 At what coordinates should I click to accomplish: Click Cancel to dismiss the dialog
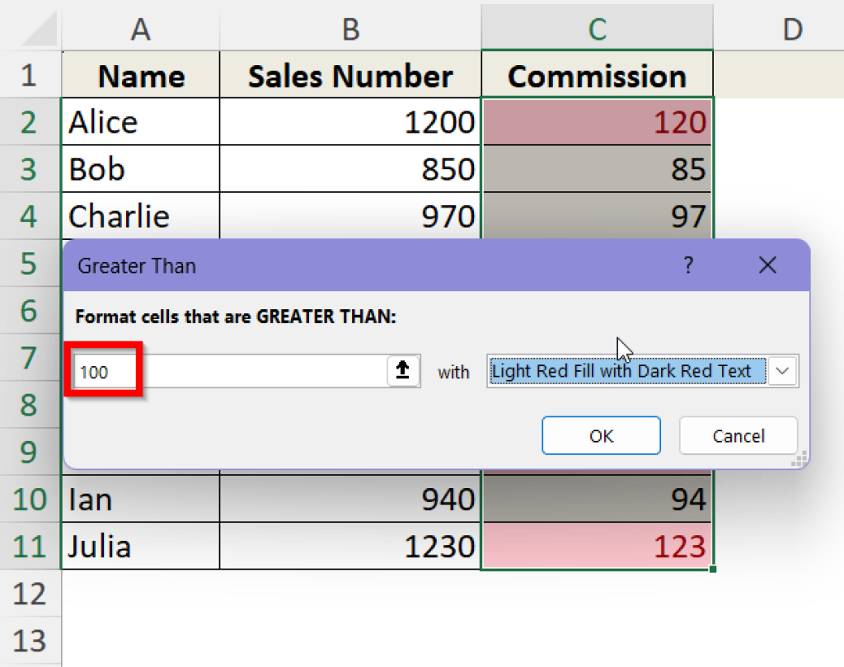click(x=738, y=435)
